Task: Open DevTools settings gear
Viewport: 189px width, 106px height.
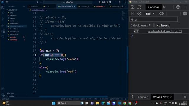Action: click(178, 7)
